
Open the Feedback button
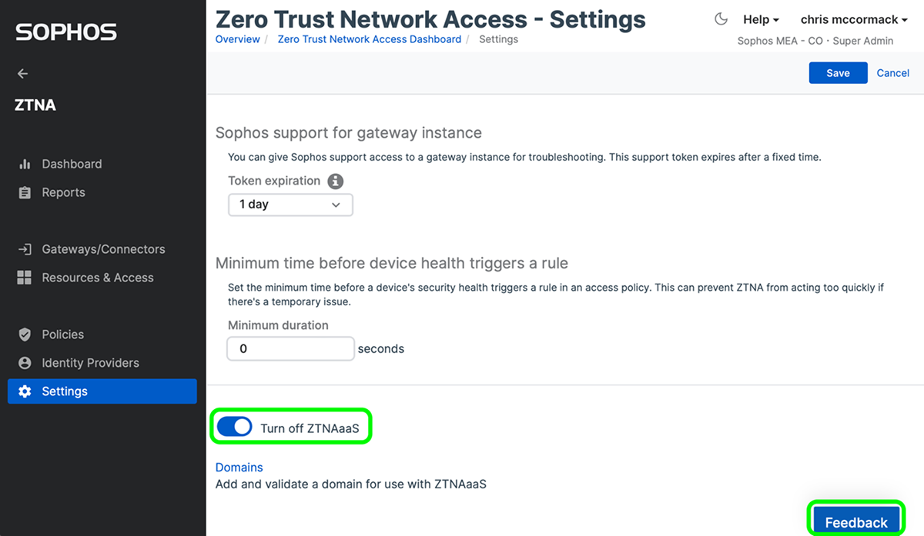tap(856, 522)
